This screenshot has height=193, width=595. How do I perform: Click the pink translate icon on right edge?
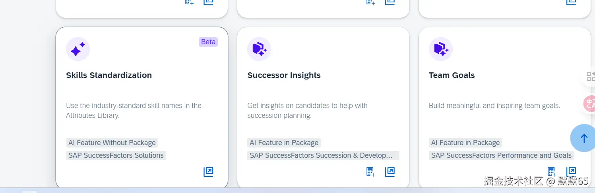tap(589, 104)
